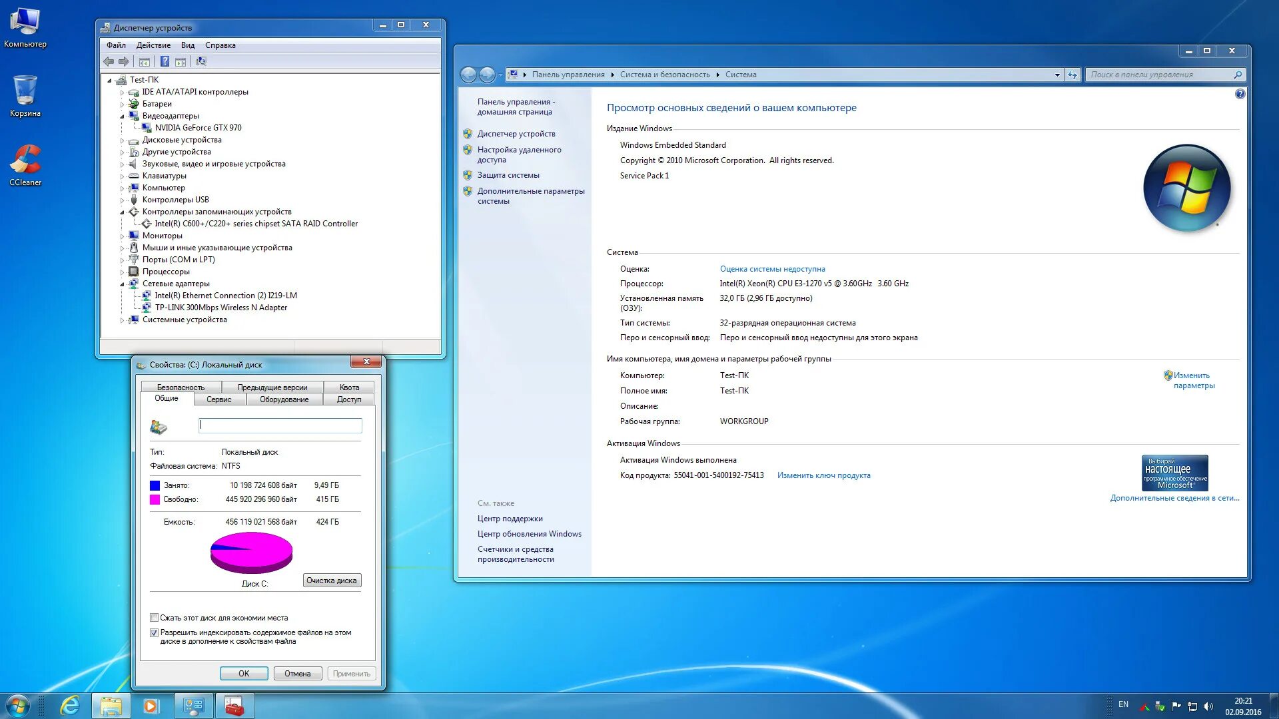Click the Windows Media Player taskbar icon

click(151, 706)
